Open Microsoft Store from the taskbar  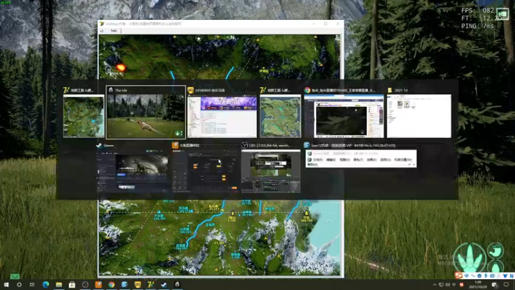pos(72,285)
